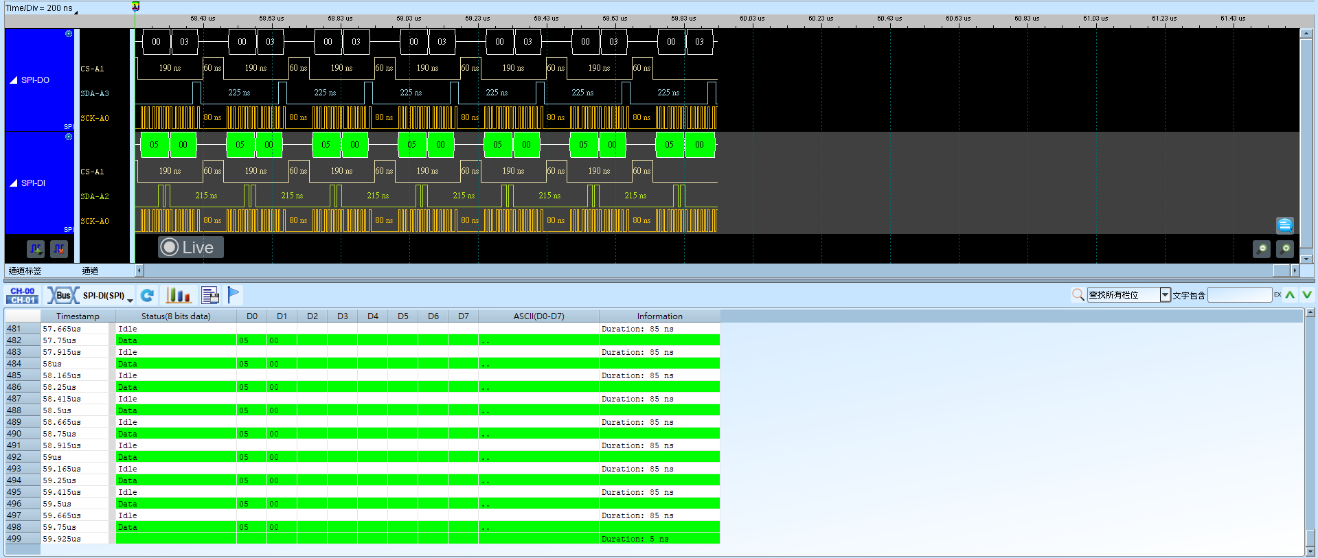Click the SDA-A2 channel label
The image size is (1318, 558).
pyautogui.click(x=95, y=196)
